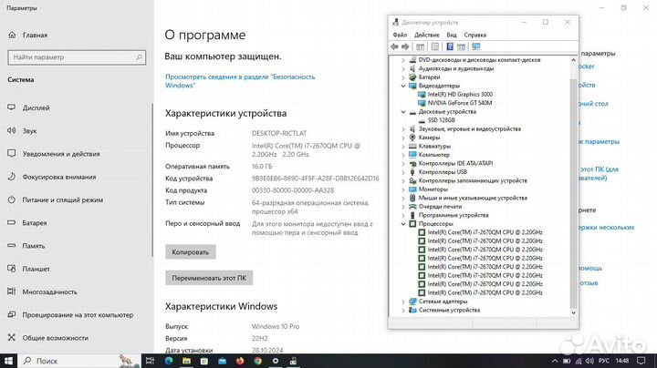Viewport: 657px width, 368px height.
Task: Collapse the Дисковые устройства node
Action: coord(403,112)
